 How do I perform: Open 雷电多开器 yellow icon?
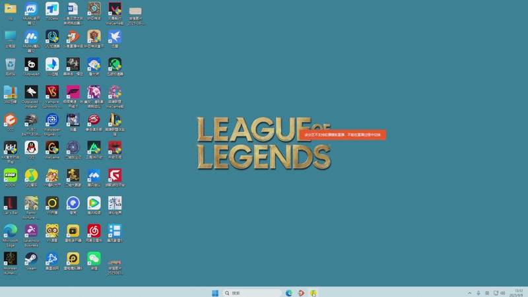point(73,233)
